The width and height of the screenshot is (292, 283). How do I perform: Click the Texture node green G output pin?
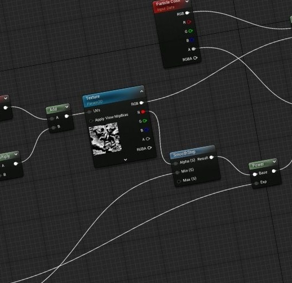(145, 121)
